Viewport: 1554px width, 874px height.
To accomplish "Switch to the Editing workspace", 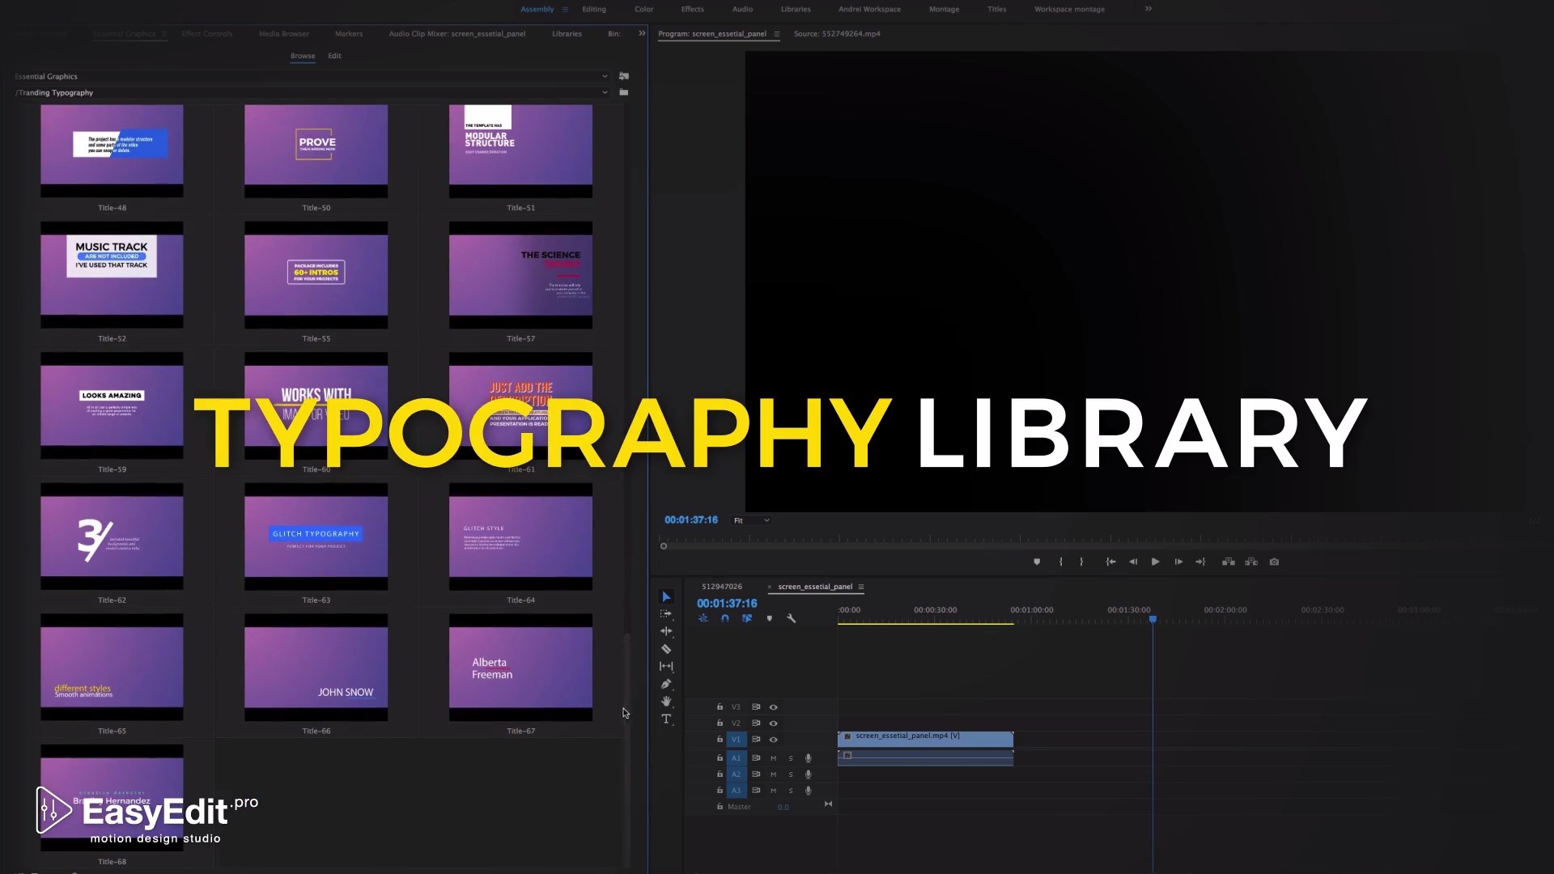I will pos(595,9).
